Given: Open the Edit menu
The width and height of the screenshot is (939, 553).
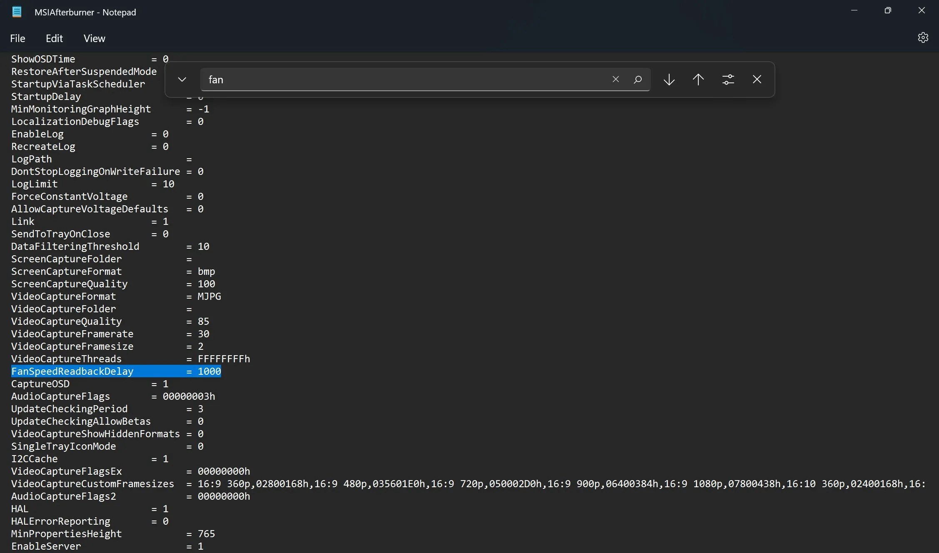Looking at the screenshot, I should (54, 38).
